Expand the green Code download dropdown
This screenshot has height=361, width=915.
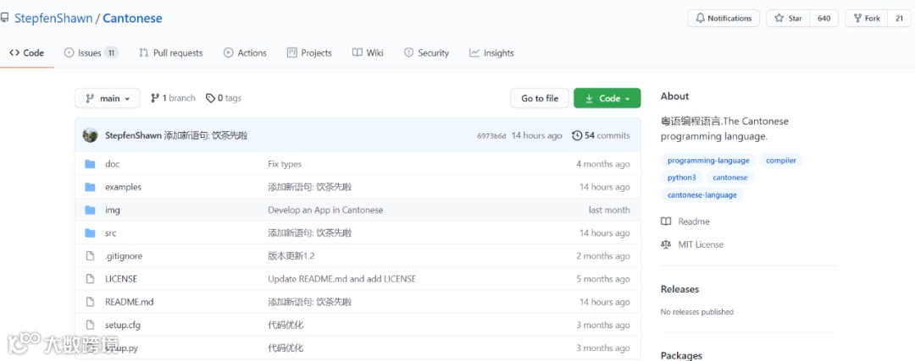(x=607, y=98)
